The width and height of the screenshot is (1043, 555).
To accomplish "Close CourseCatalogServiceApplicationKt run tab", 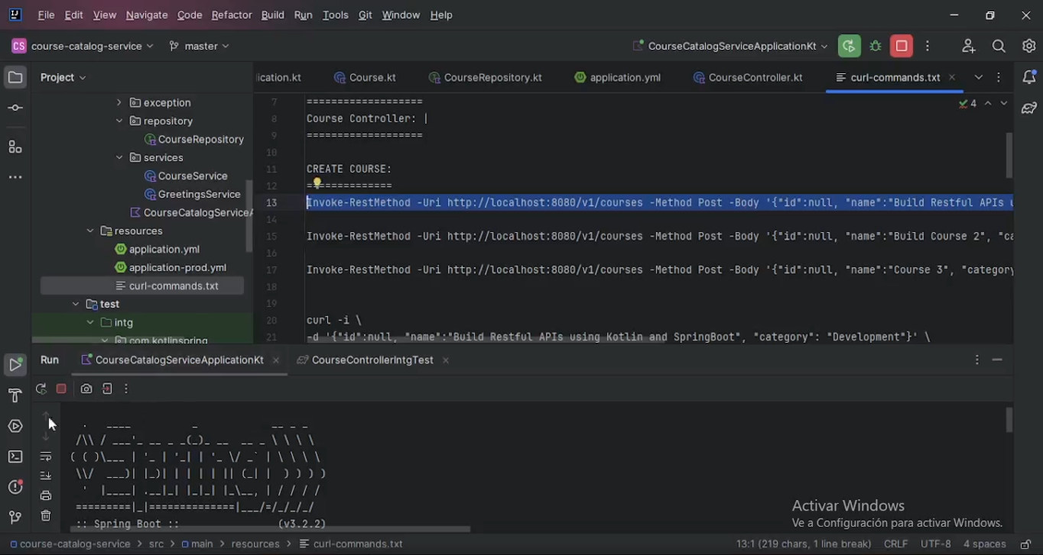I will tap(276, 360).
